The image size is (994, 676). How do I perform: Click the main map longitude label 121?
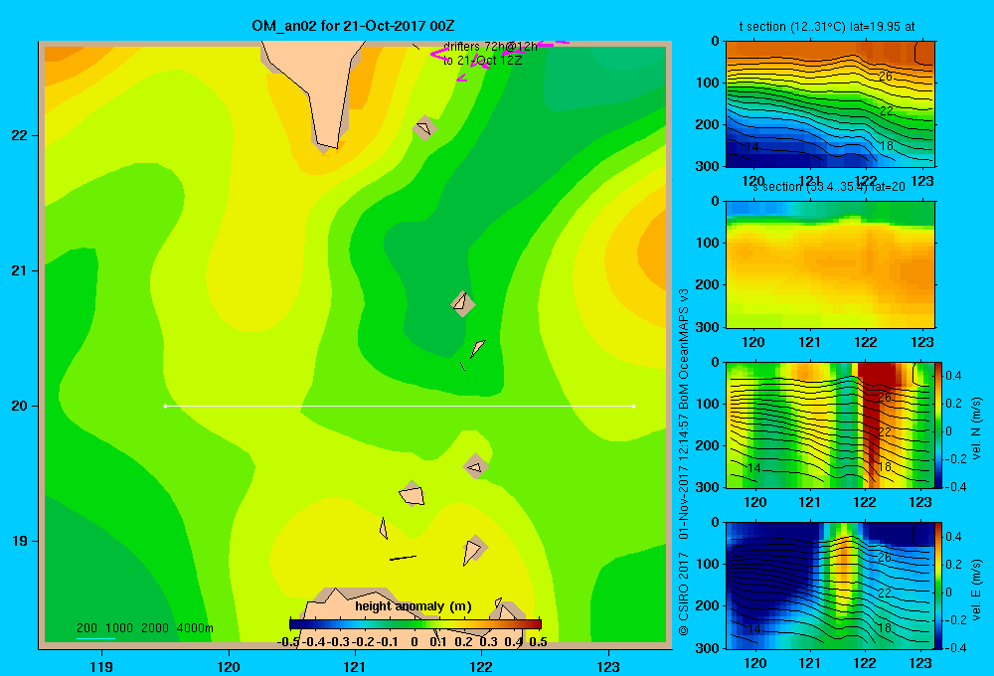[355, 666]
